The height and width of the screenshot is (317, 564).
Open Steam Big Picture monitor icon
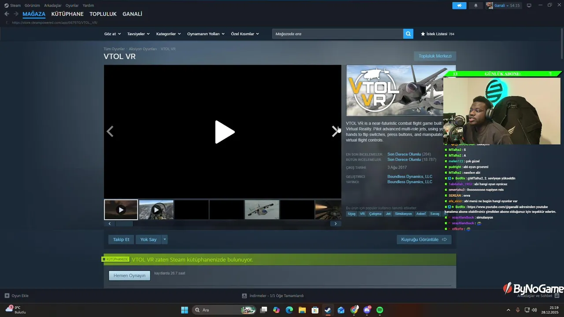coord(529,5)
